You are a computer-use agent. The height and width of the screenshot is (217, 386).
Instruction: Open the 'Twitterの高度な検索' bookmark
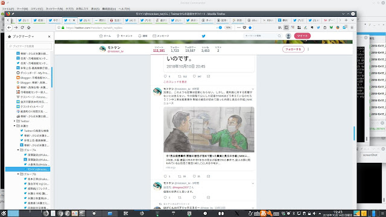tap(36, 131)
